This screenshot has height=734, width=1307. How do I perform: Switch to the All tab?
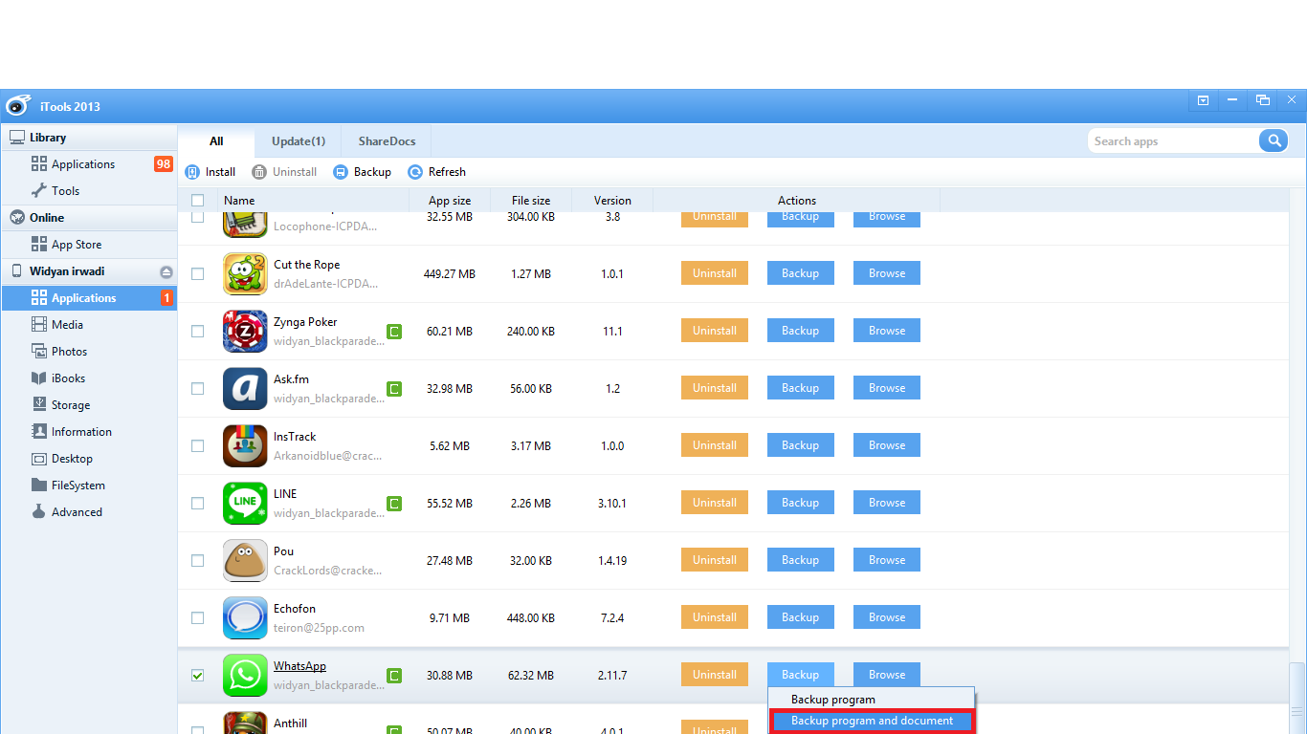(216, 141)
